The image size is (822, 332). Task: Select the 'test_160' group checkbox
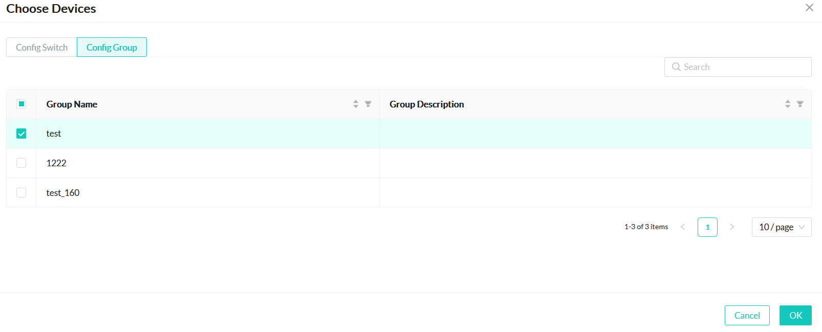[x=21, y=193]
